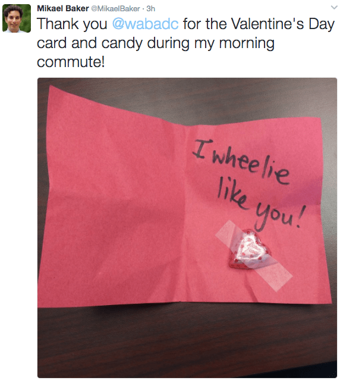Open the @wabadc mention link
Image resolution: width=340 pixels, height=381 pixels.
tap(145, 24)
